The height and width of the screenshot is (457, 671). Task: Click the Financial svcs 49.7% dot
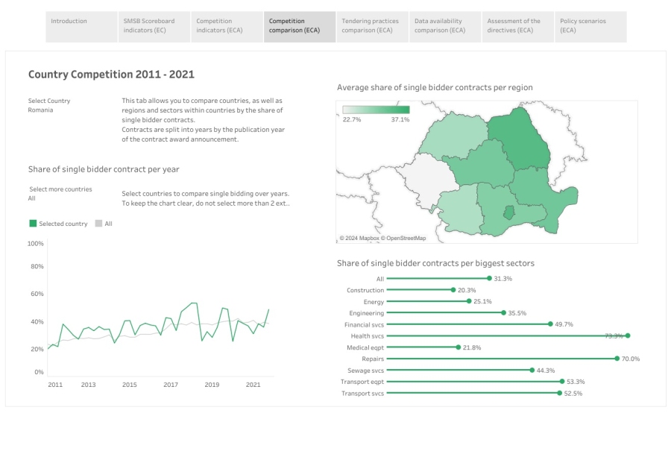(550, 324)
